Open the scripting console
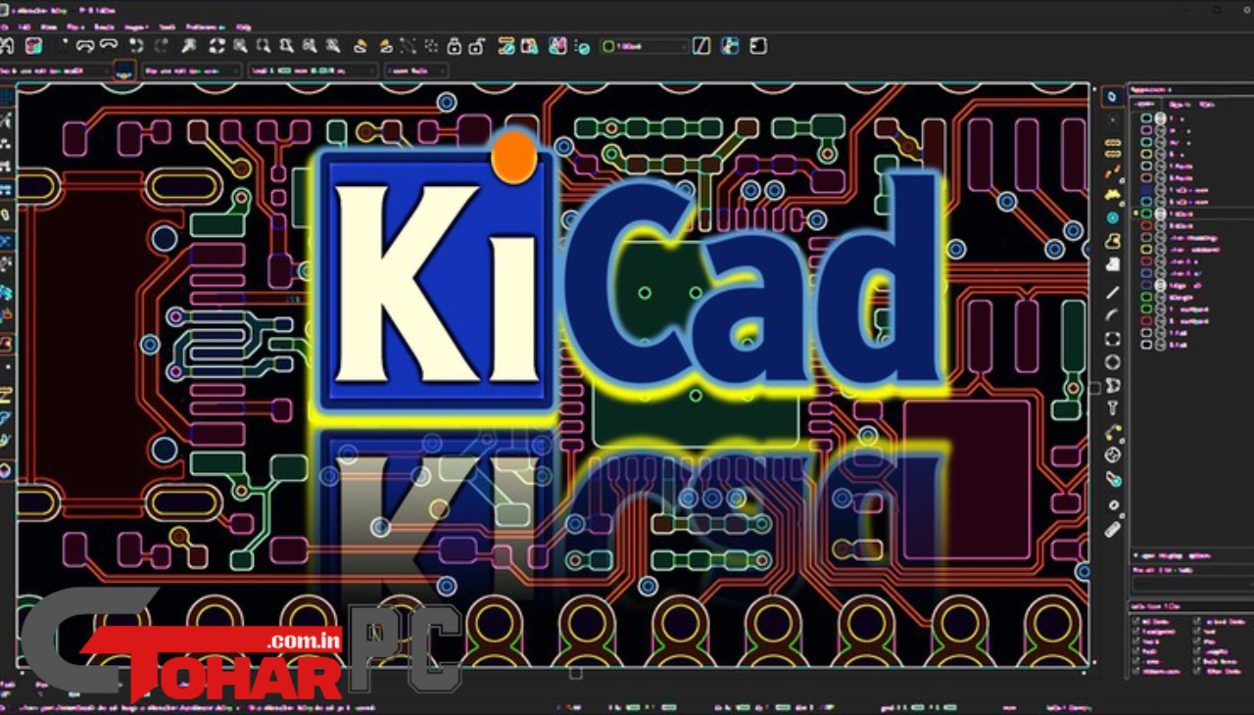This screenshot has width=1254, height=715. click(757, 46)
